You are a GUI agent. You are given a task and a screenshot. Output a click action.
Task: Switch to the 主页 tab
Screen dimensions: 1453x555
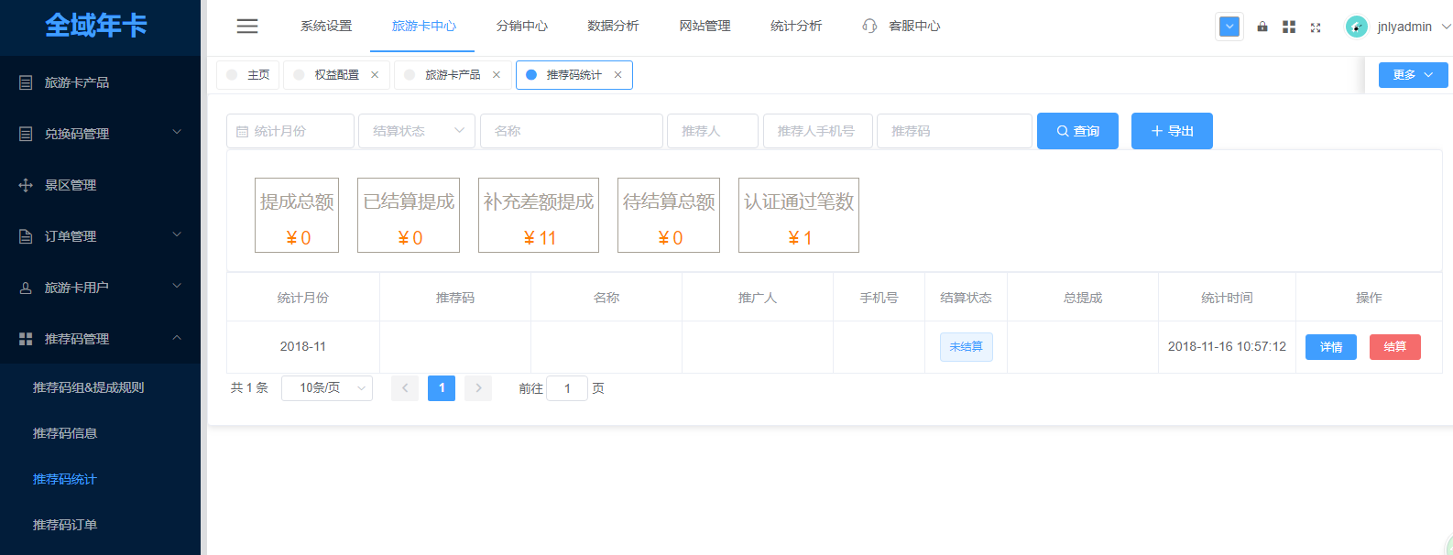[247, 75]
